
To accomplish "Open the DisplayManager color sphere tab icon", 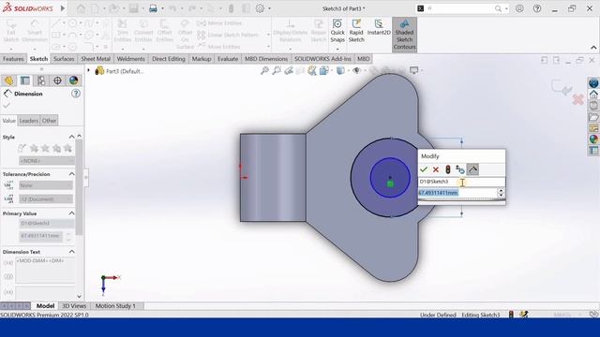I will tap(73, 81).
